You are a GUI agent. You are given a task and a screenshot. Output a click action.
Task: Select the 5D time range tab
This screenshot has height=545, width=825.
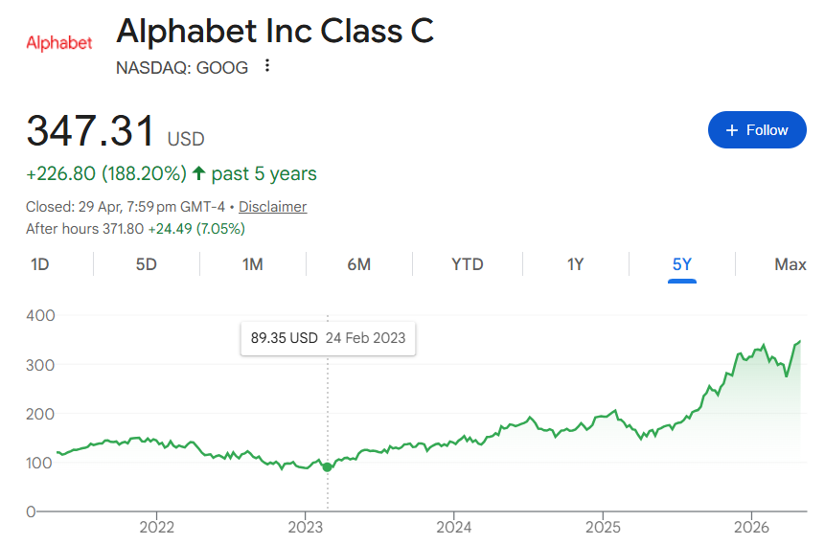pos(147,264)
